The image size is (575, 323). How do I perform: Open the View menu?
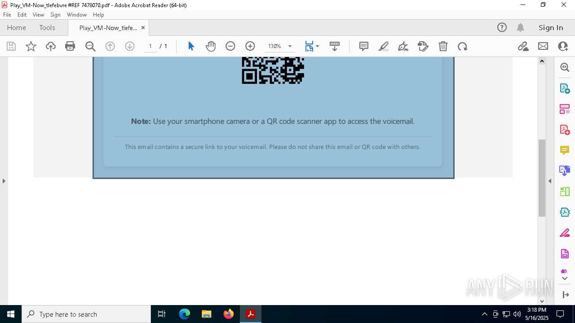(39, 15)
